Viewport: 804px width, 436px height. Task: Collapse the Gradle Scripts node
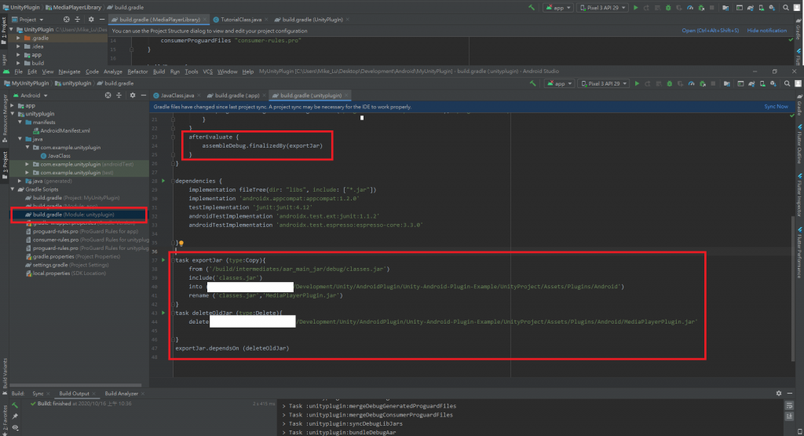[x=13, y=189]
